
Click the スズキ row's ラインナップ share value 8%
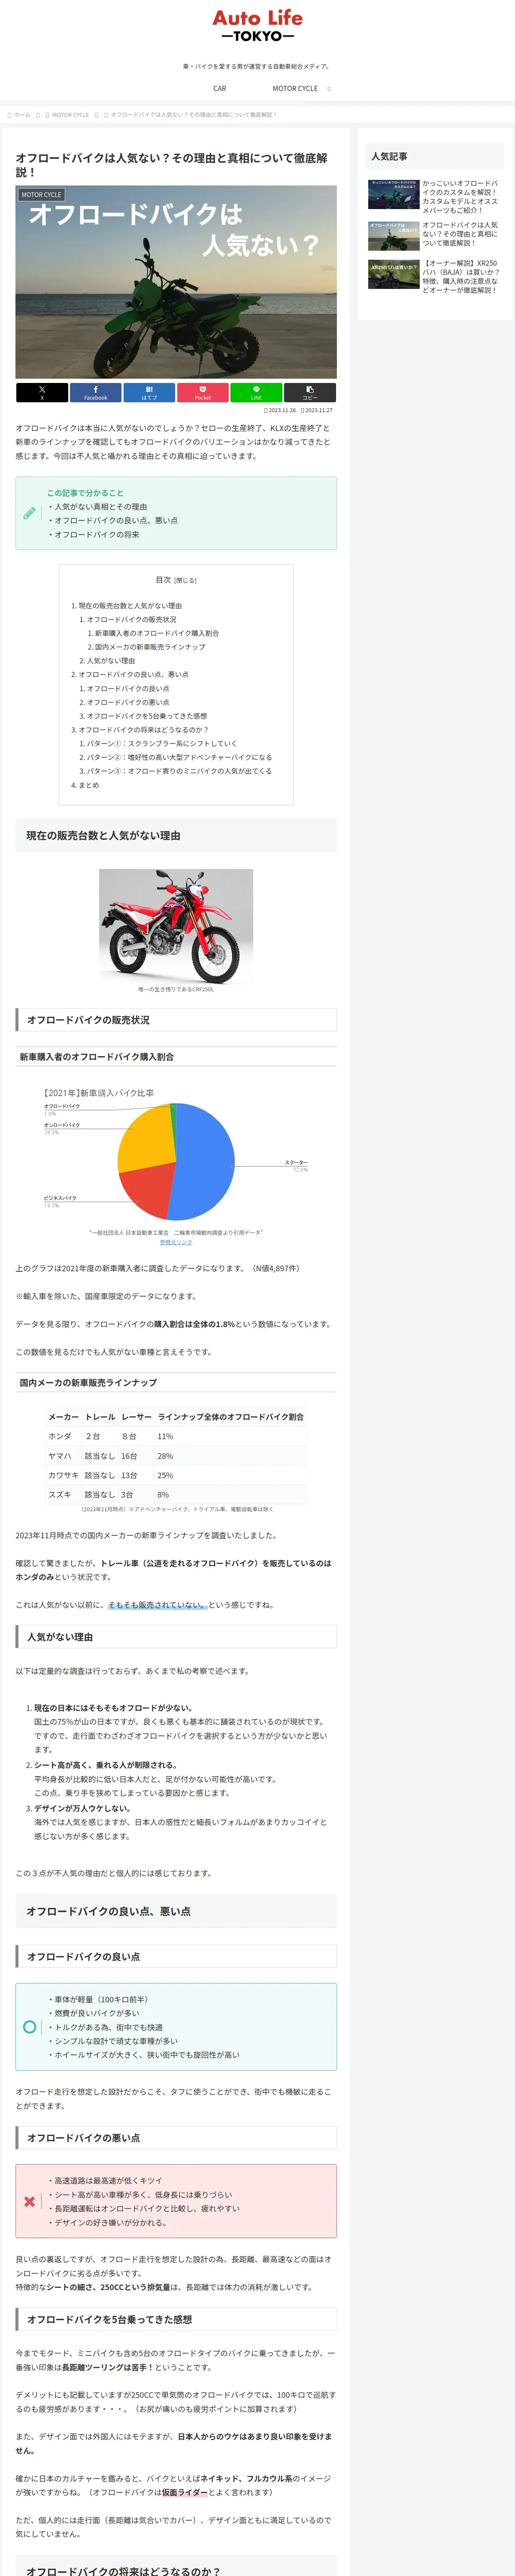click(x=163, y=1495)
